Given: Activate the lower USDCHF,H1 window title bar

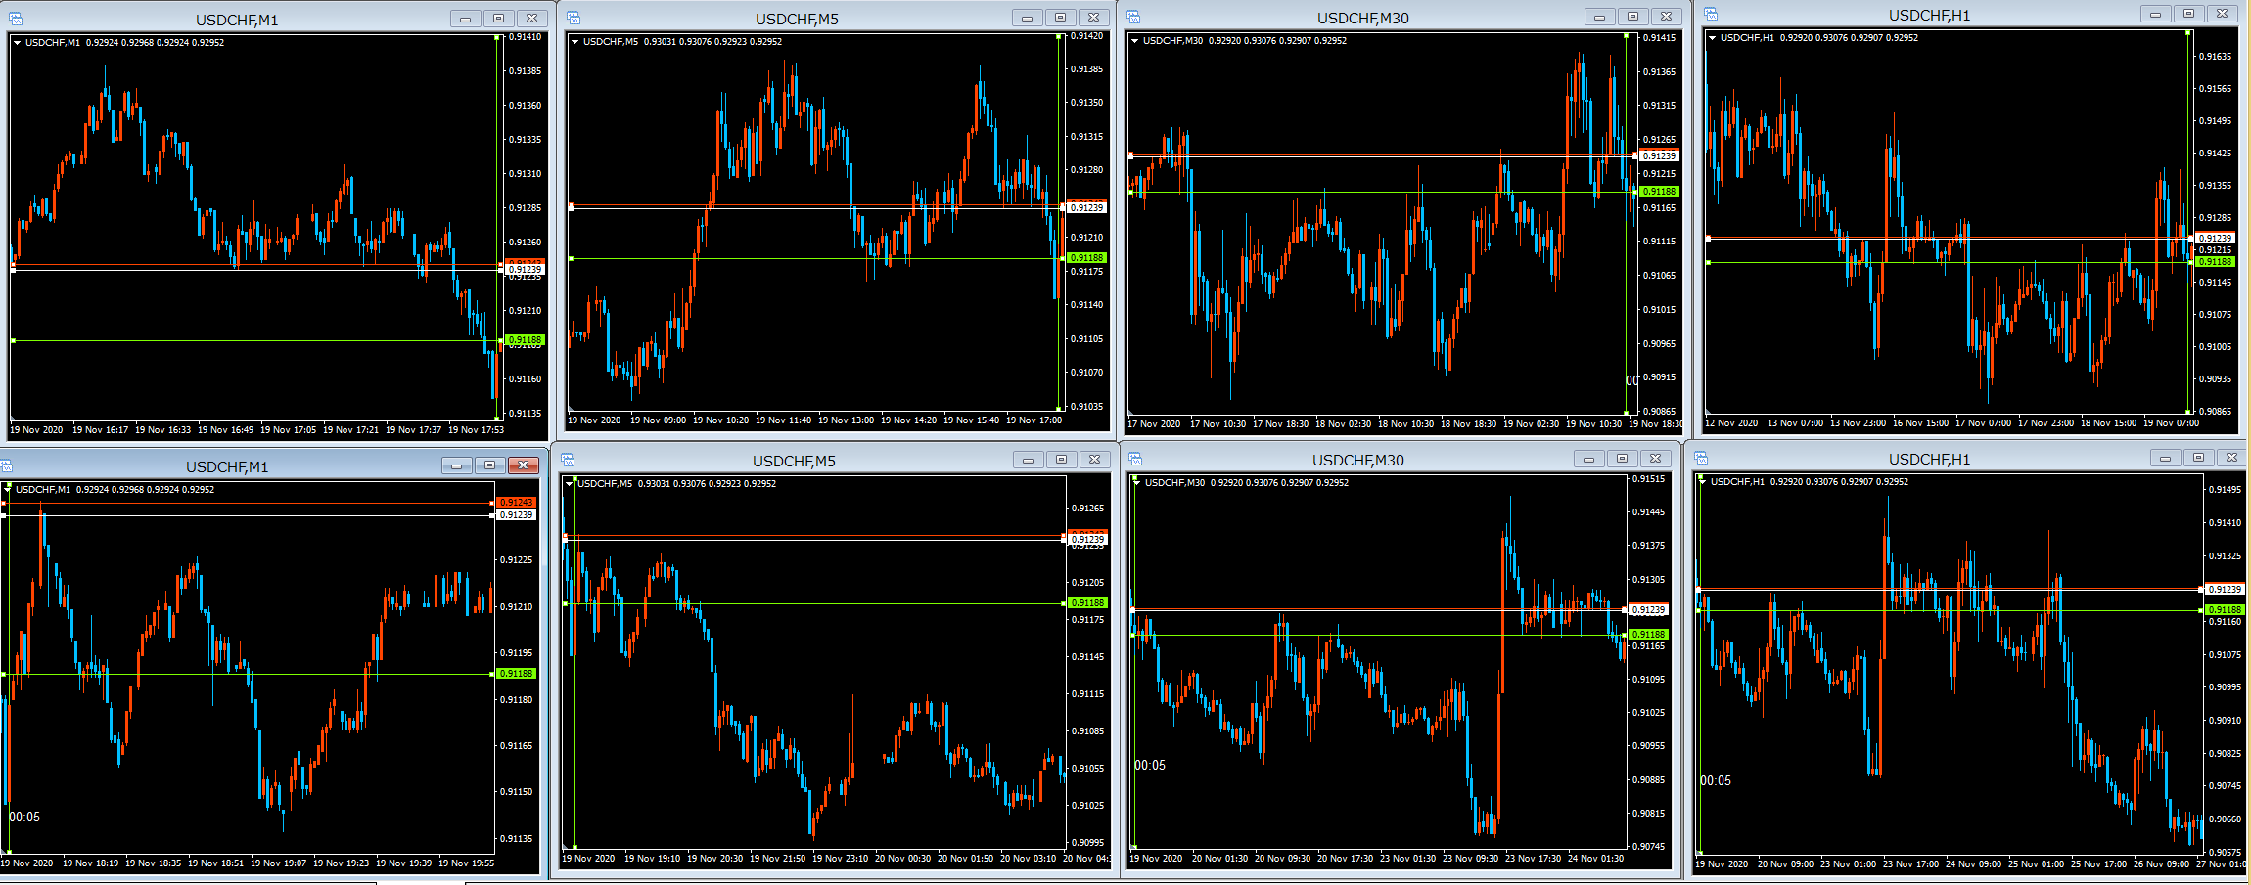Looking at the screenshot, I should pyautogui.click(x=1928, y=459).
